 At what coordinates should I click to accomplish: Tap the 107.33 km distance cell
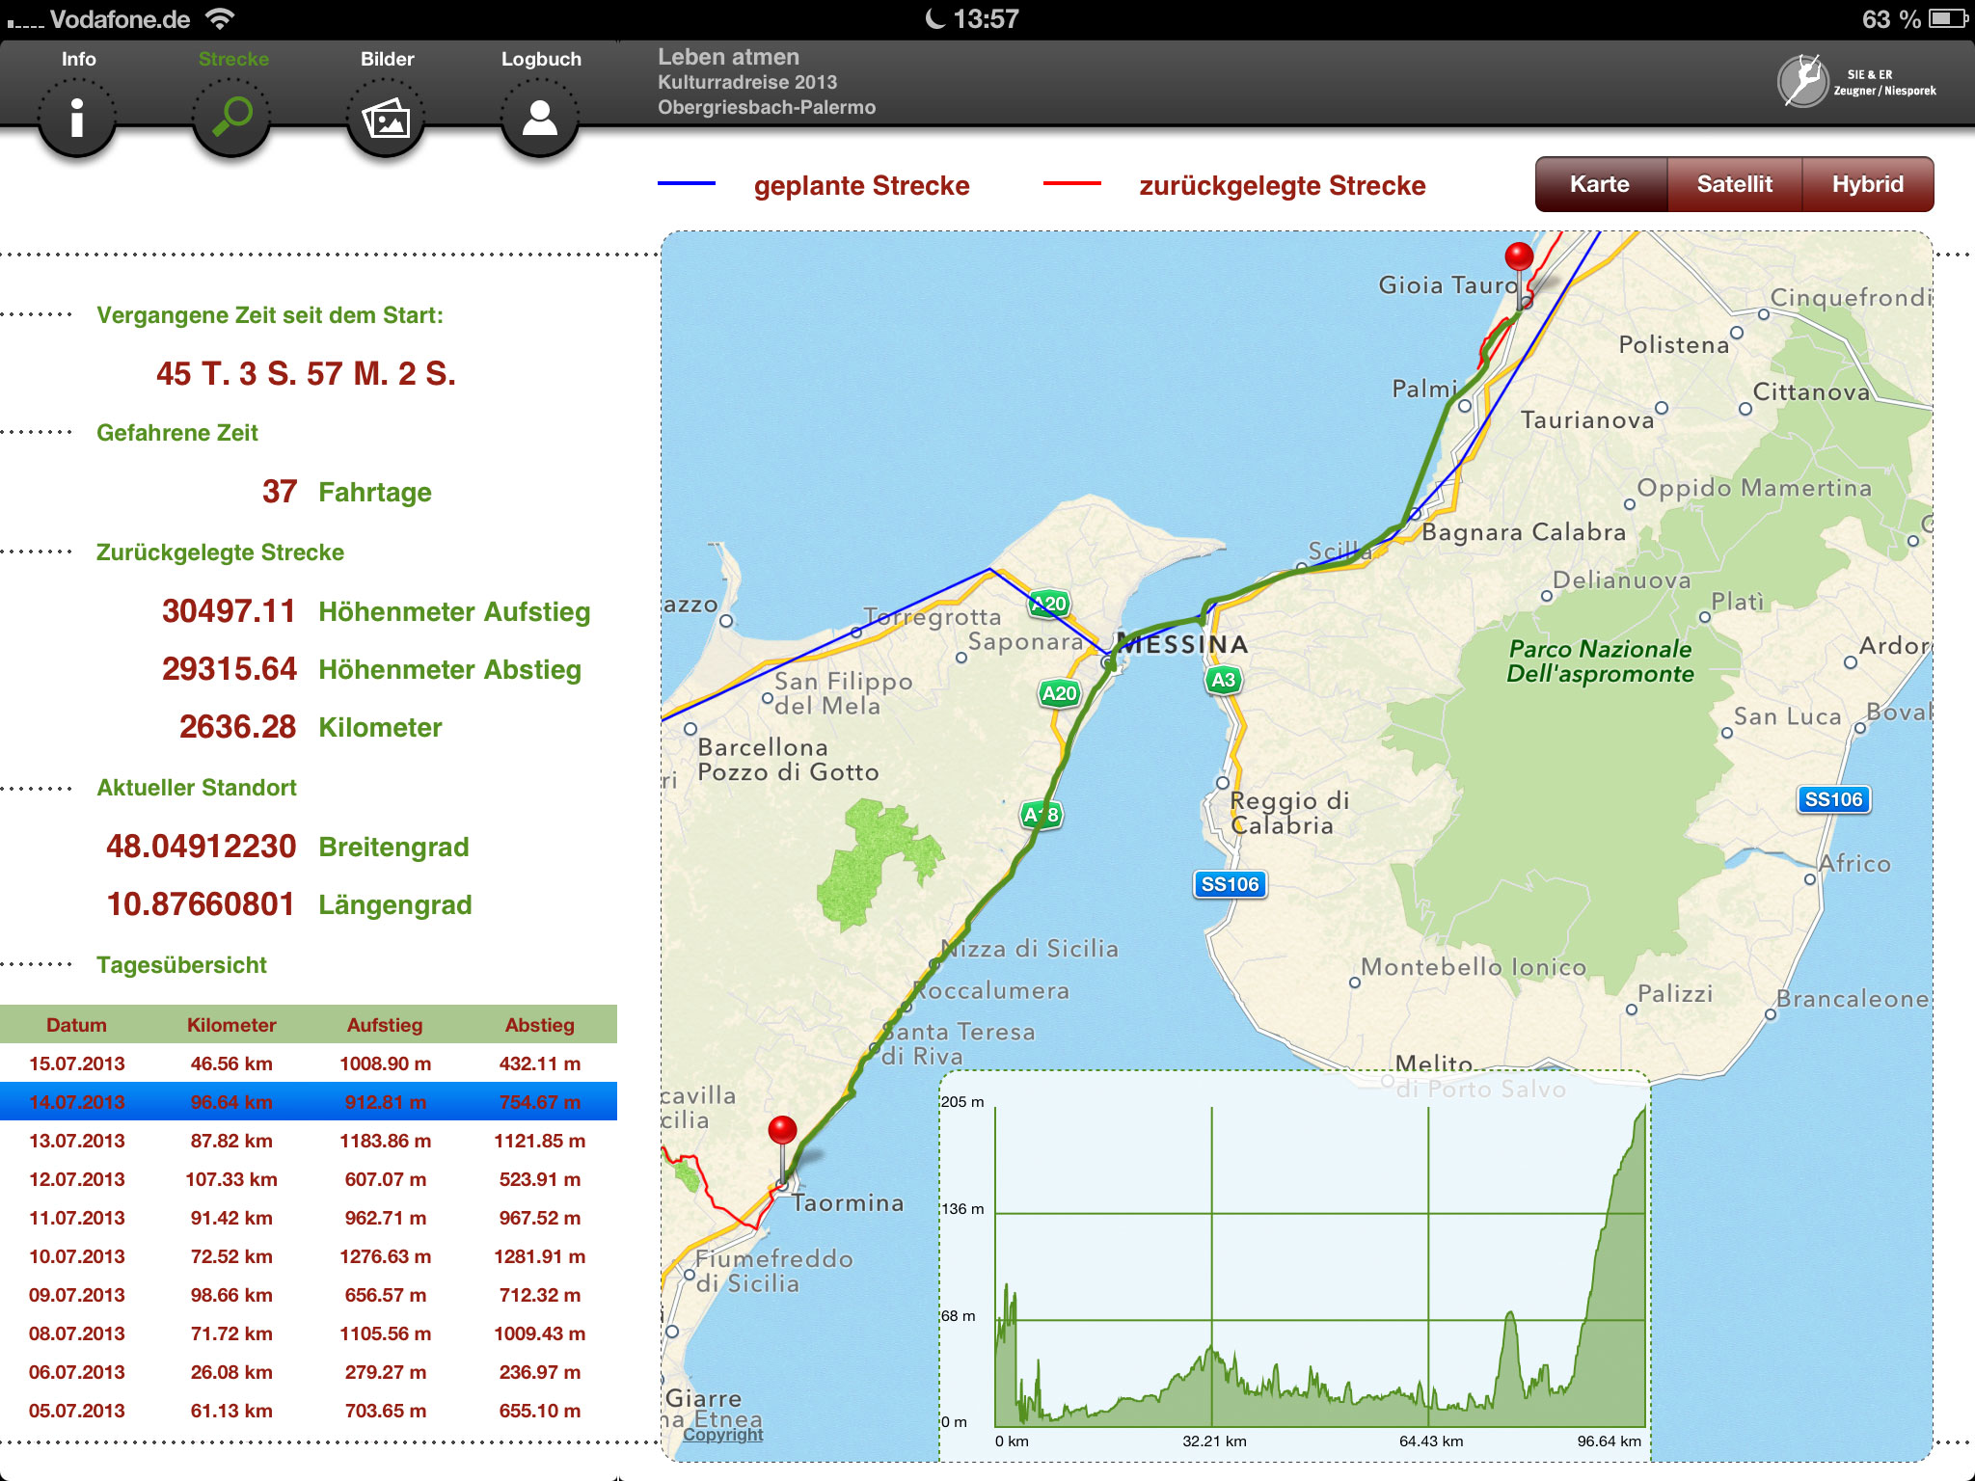click(231, 1179)
